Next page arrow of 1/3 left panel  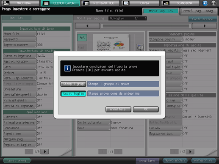(x=44, y=152)
